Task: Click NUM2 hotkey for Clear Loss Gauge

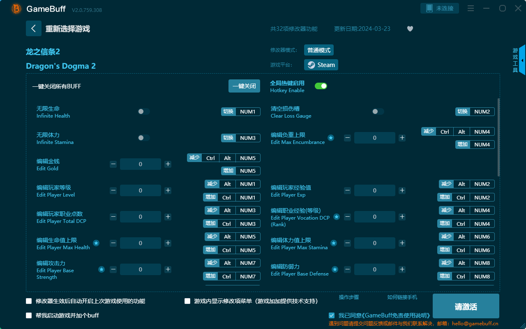Action: click(482, 111)
